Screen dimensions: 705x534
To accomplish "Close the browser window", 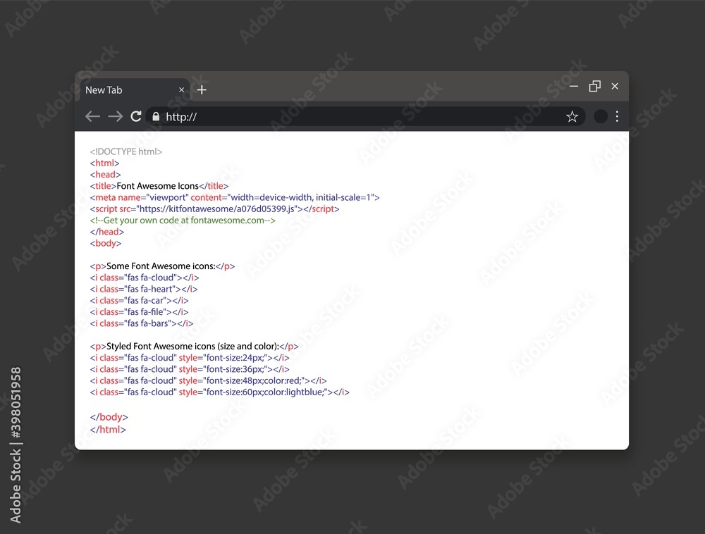I will pyautogui.click(x=615, y=86).
